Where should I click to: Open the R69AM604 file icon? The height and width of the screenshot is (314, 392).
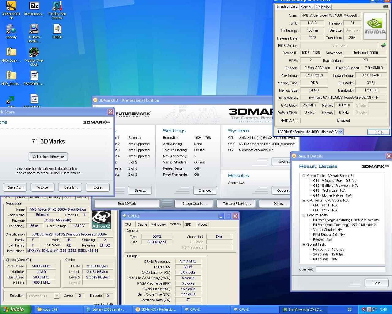[34, 78]
